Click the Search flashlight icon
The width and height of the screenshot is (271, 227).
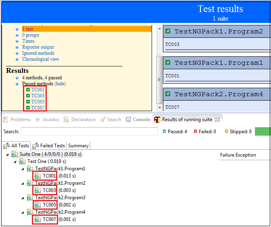102,120
